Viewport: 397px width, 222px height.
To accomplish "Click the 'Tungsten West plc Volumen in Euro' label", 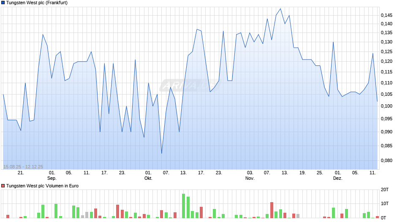I will [x=42, y=186].
